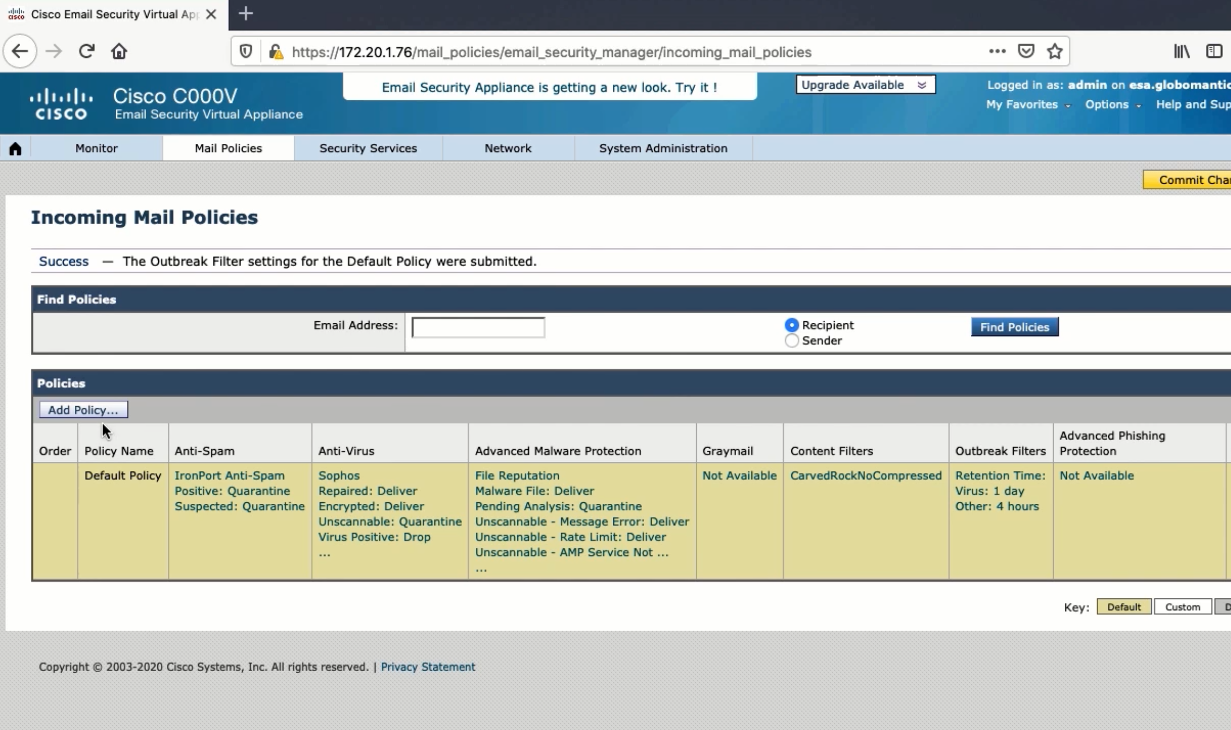
Task: Bookmark this page with the star icon
Action: (x=1055, y=51)
